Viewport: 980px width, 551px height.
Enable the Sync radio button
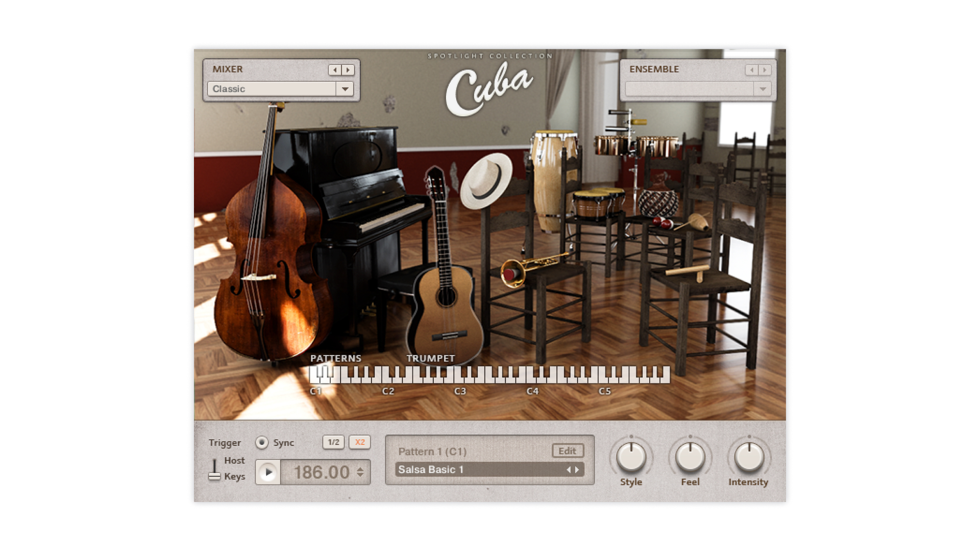(x=262, y=442)
